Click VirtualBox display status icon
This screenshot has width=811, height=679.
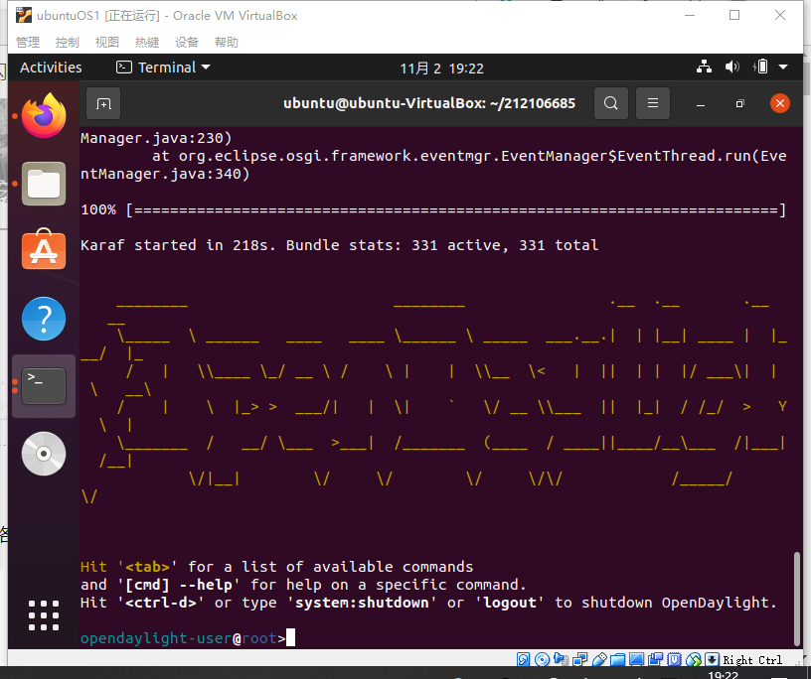tap(636, 659)
